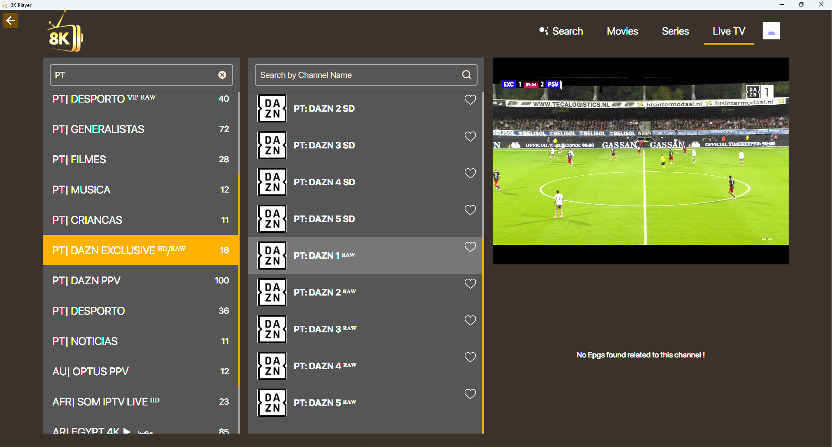
Task: Open the PT| DAZN PPV category
Action: tap(141, 280)
